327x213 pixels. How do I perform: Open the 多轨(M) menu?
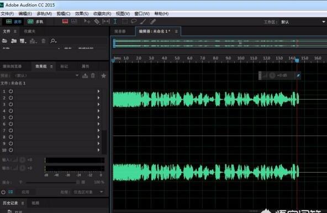[x=44, y=14]
